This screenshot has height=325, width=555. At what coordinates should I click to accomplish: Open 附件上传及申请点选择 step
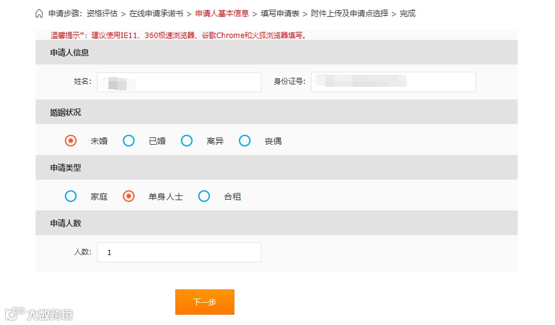350,13
